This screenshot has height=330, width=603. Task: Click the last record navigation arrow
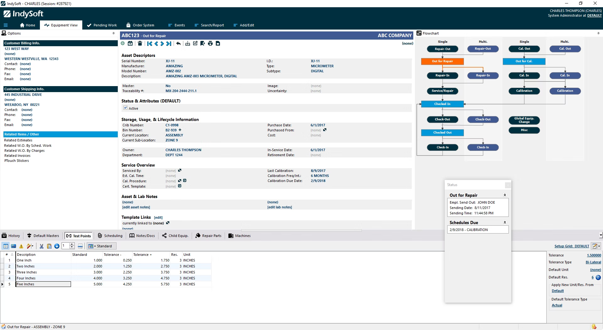(x=169, y=44)
